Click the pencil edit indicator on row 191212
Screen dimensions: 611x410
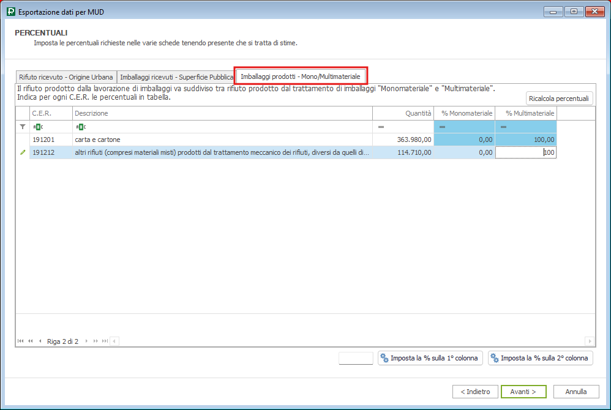click(23, 152)
